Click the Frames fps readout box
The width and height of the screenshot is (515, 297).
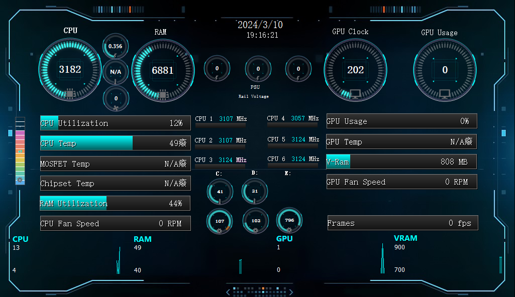click(x=402, y=223)
